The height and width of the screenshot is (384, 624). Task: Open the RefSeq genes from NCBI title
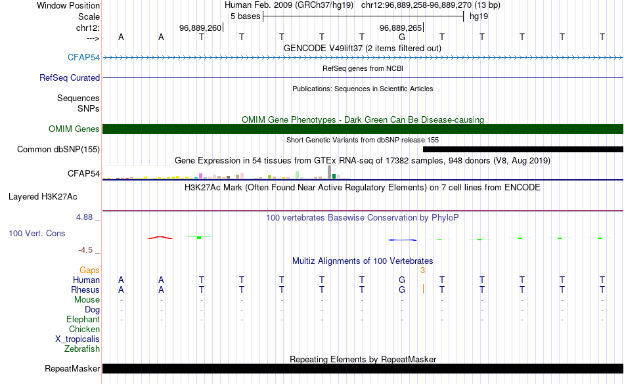[363, 68]
